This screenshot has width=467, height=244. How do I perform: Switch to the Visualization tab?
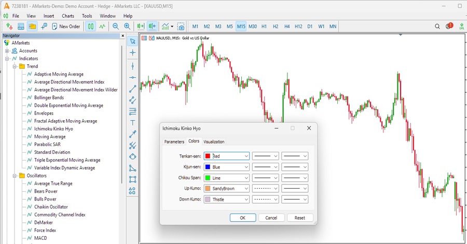[x=214, y=142]
